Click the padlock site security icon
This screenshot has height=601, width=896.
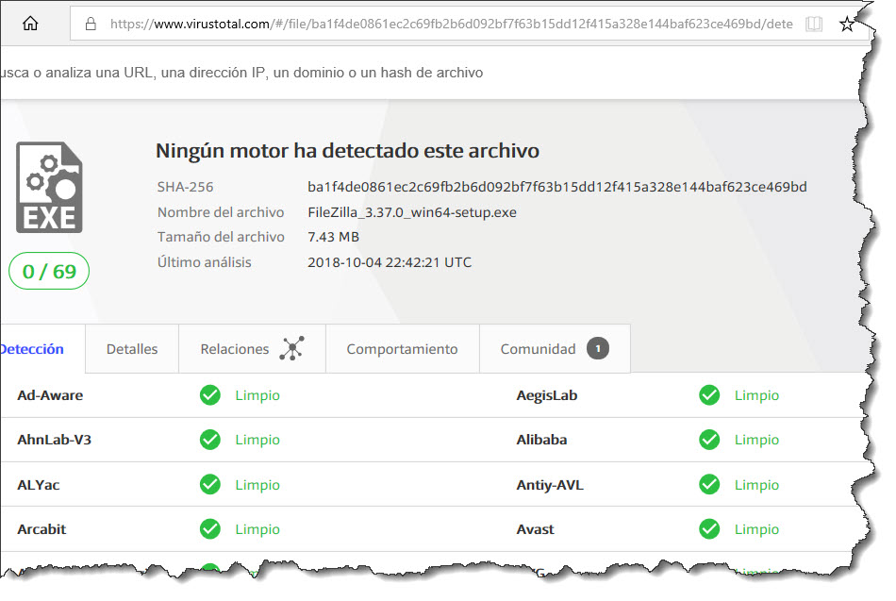click(91, 24)
